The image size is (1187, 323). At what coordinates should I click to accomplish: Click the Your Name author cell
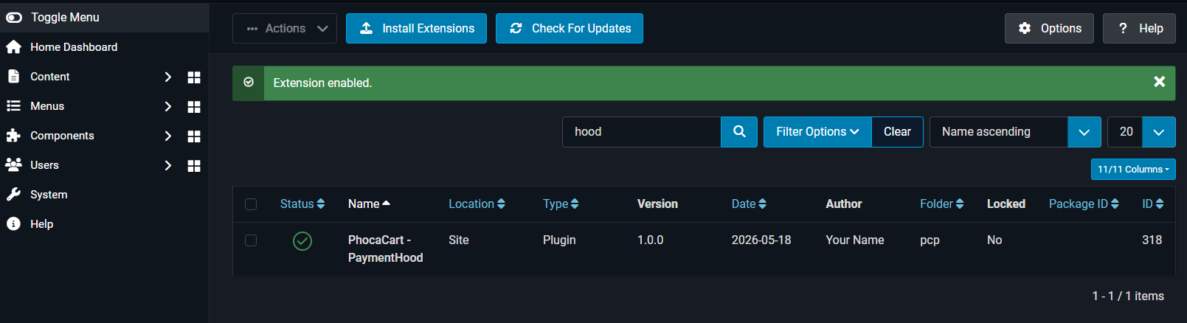pos(855,240)
